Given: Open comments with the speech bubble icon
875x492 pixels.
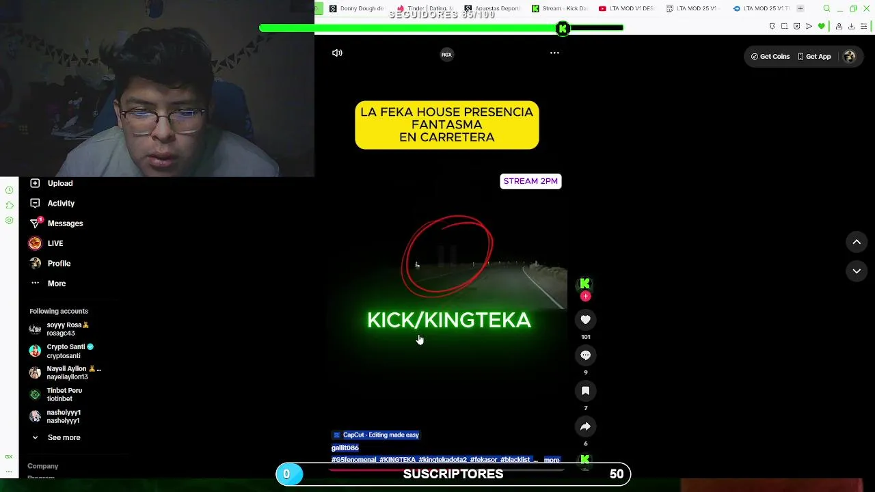Looking at the screenshot, I should point(585,355).
